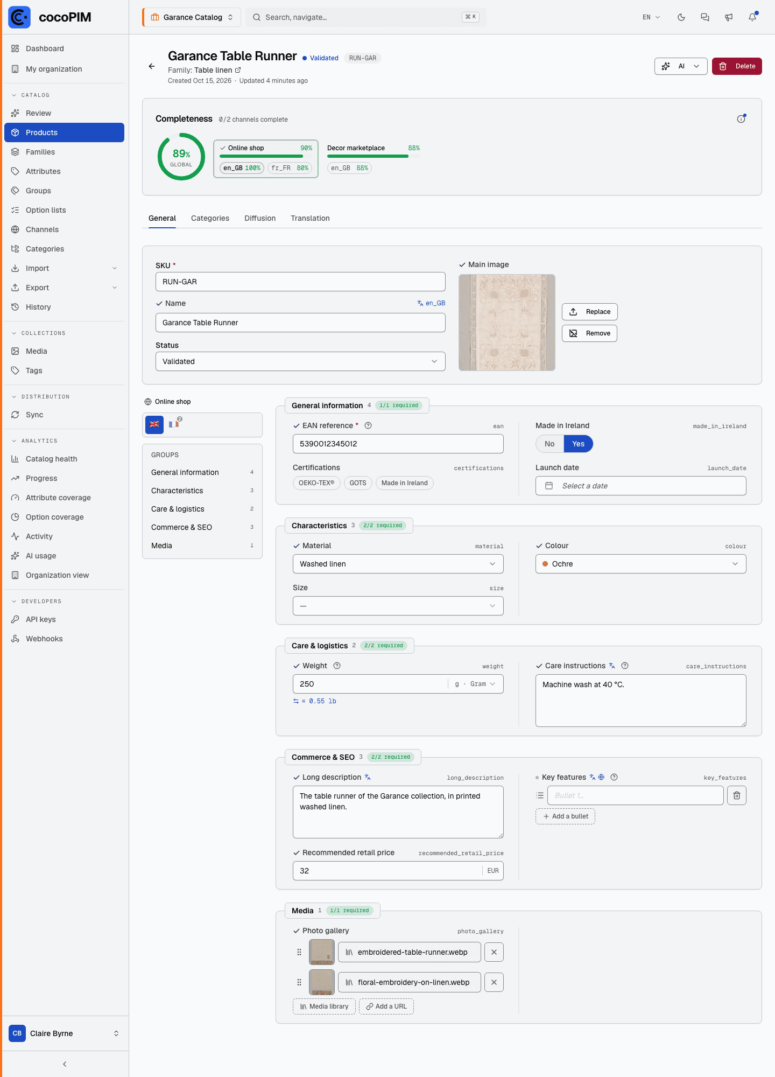Switch to the Diffusion tab
This screenshot has width=775, height=1077.
click(260, 218)
